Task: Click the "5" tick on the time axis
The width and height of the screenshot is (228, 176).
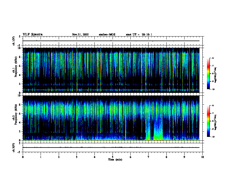Action: coord(113,157)
